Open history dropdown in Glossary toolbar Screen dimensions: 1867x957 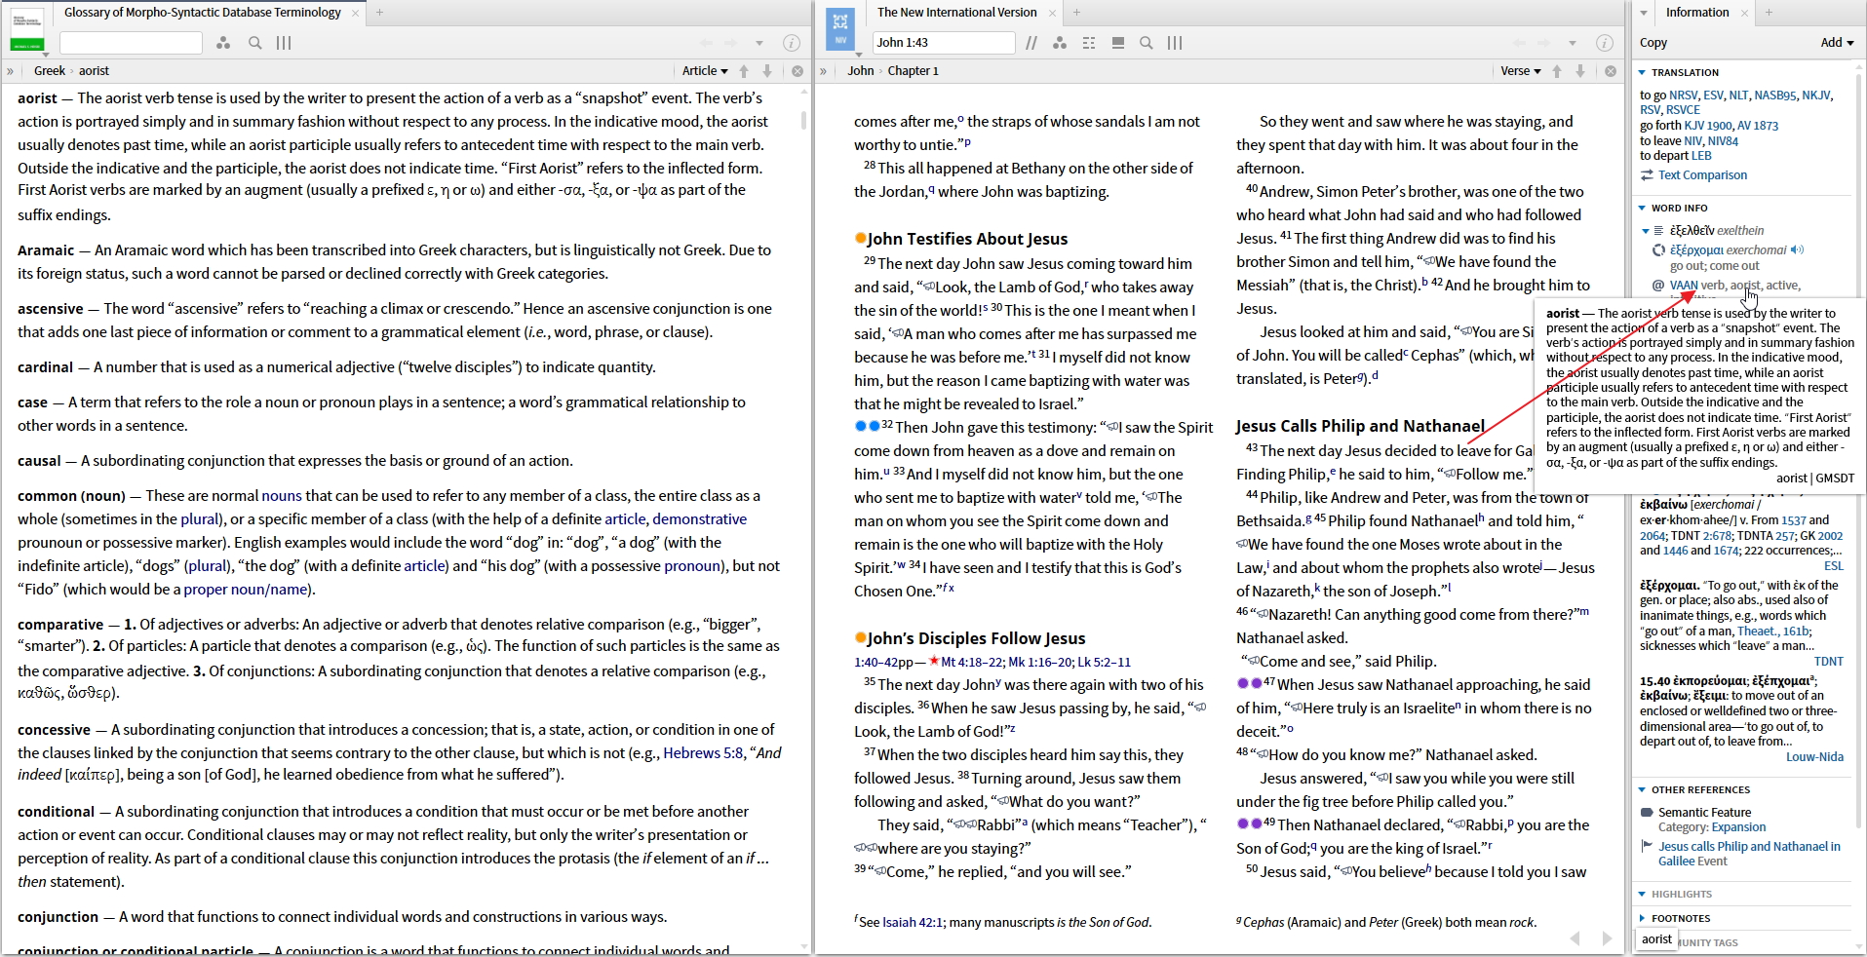pyautogui.click(x=759, y=43)
